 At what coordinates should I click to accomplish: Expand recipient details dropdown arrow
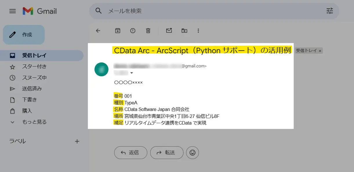pyautogui.click(x=132, y=73)
